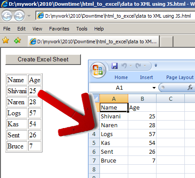Screen dimensions: 195x178
Task: Switch to the Insert ribbon tab
Action: (146, 77)
